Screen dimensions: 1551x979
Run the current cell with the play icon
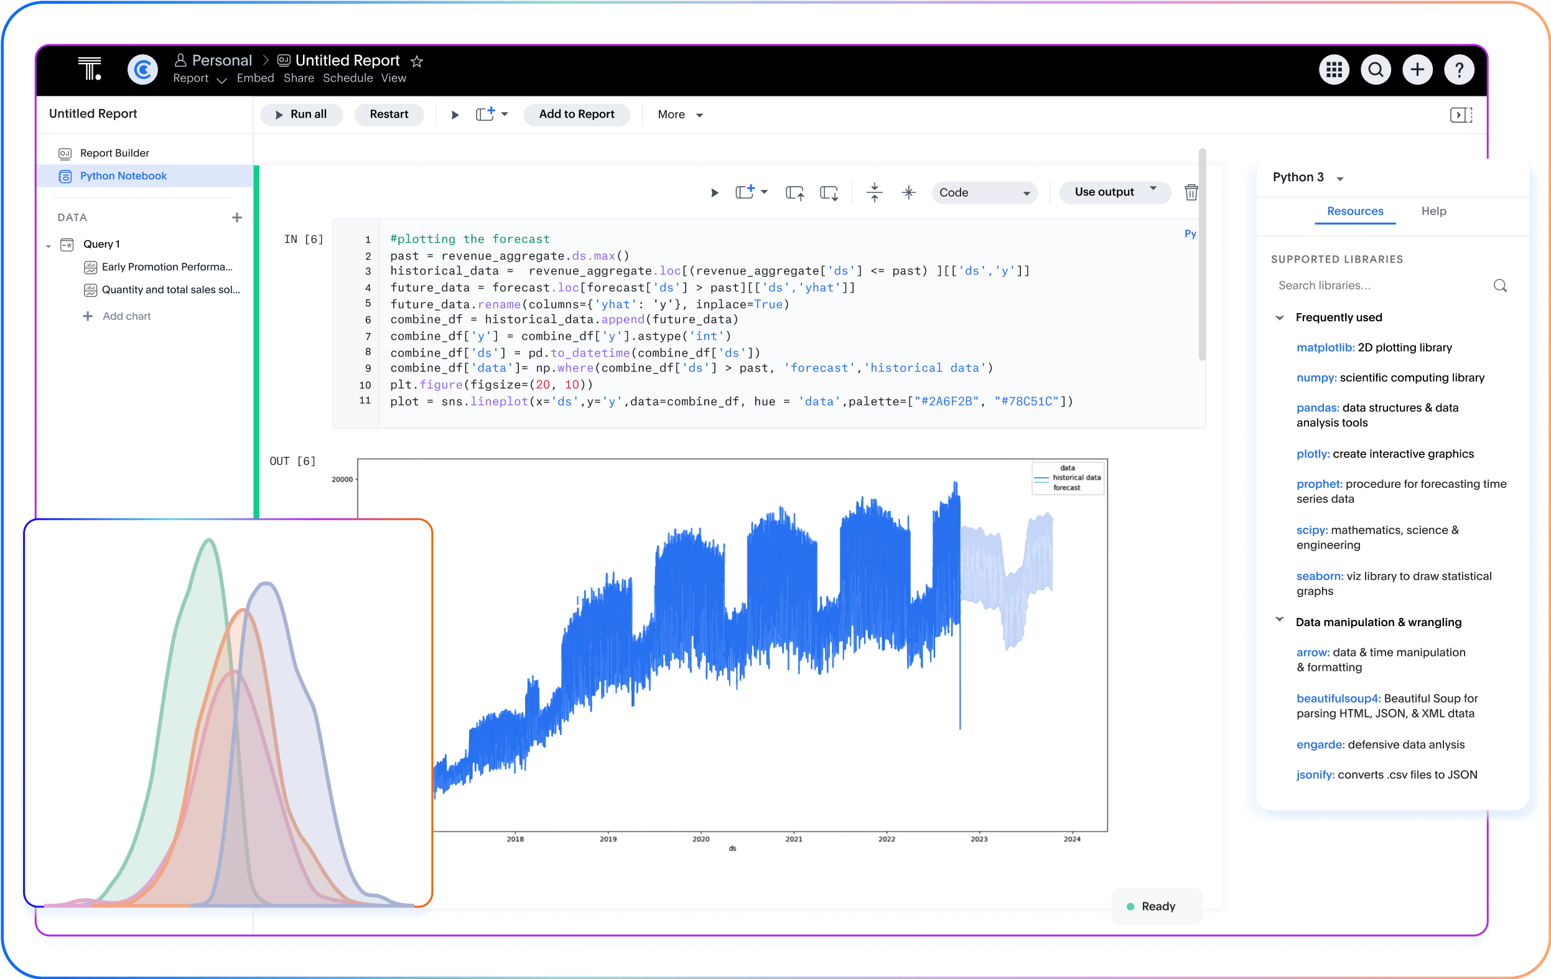pyautogui.click(x=714, y=192)
